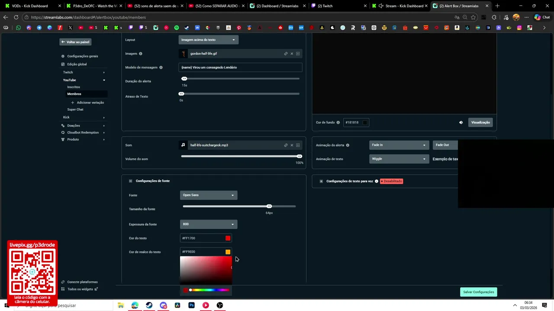Remove half-life-suitchargeok.mp3 sound with X icon
Image resolution: width=554 pixels, height=311 pixels.
(x=292, y=145)
